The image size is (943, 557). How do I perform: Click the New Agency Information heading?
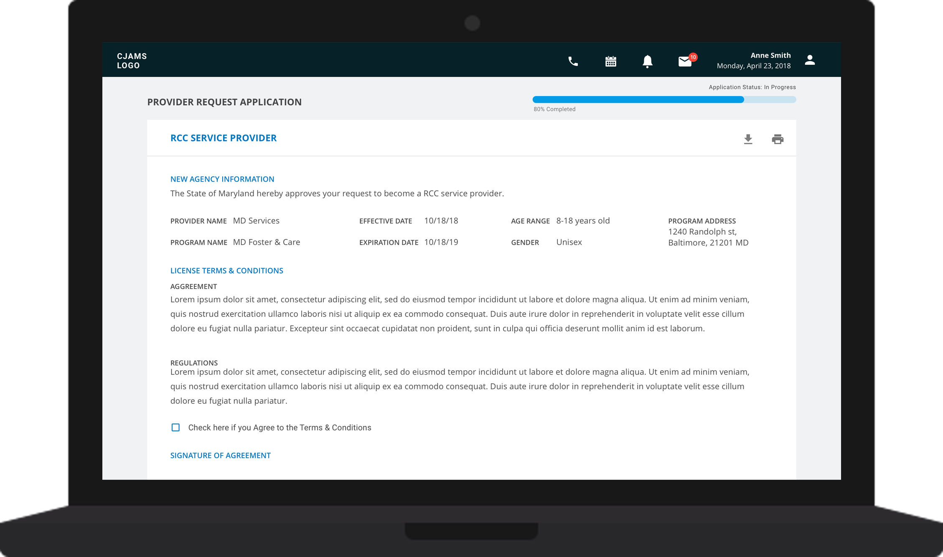pyautogui.click(x=222, y=179)
